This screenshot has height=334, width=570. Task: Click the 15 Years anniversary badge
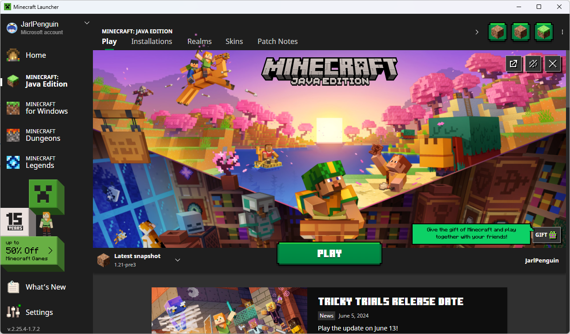[x=15, y=222]
